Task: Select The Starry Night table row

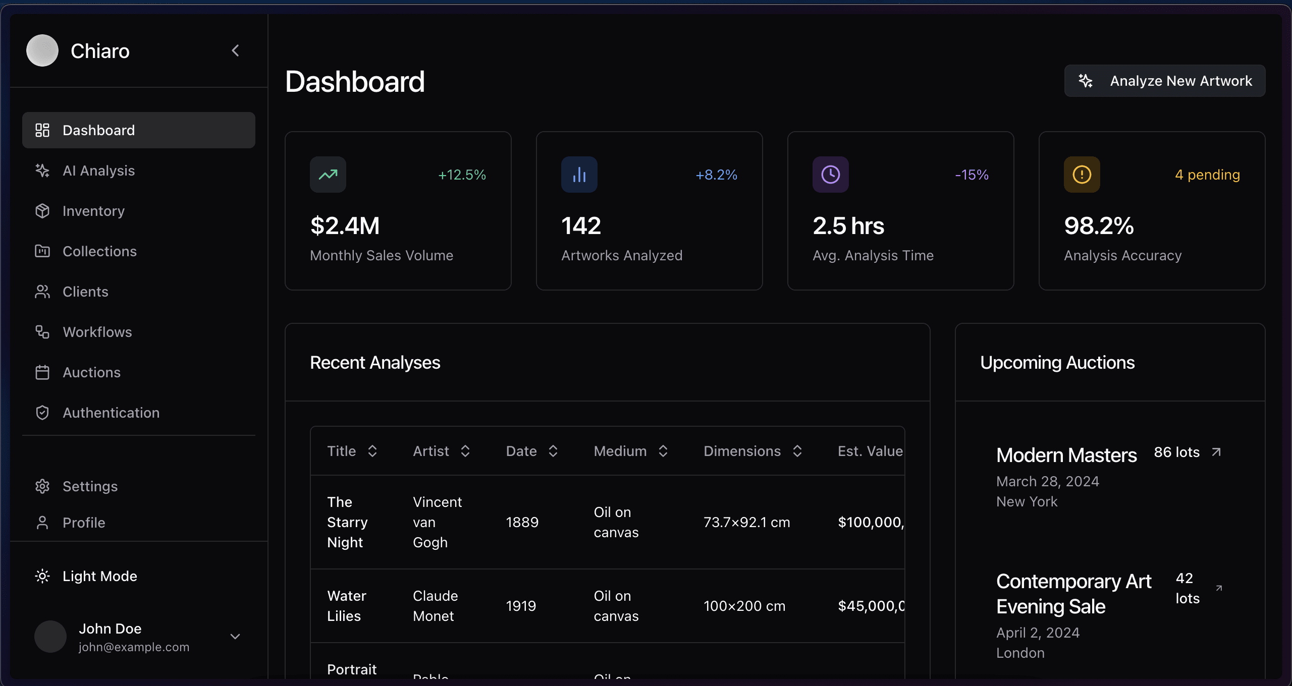Action: [608, 522]
